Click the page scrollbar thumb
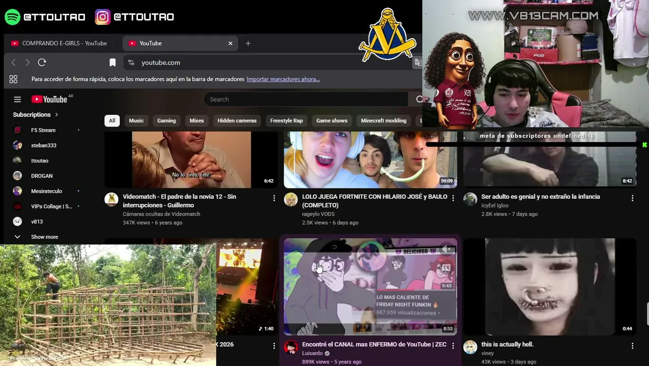The height and width of the screenshot is (366, 649). click(647, 313)
